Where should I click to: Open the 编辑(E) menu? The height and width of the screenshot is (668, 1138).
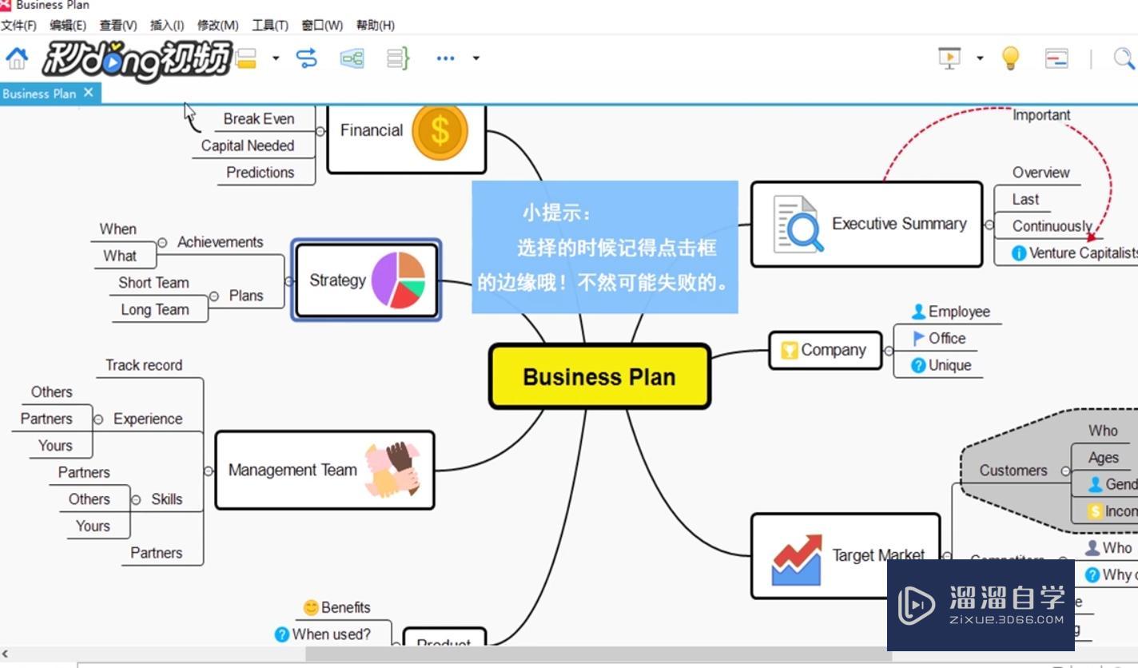pos(68,25)
